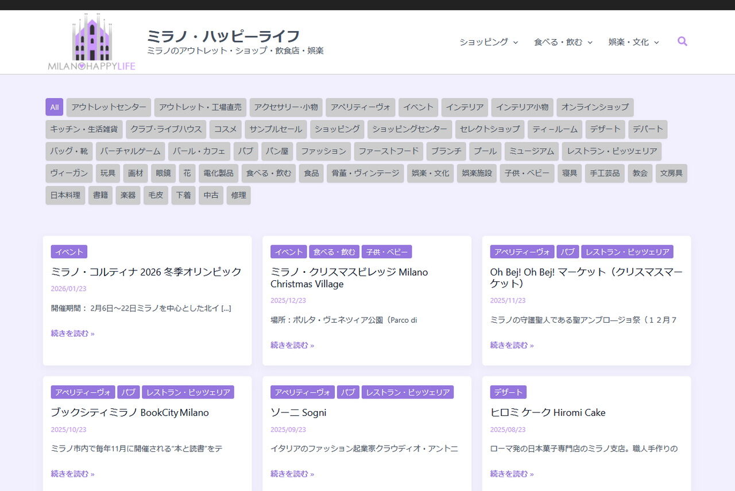Select the All filter tag
This screenshot has height=491, width=735.
tap(54, 107)
